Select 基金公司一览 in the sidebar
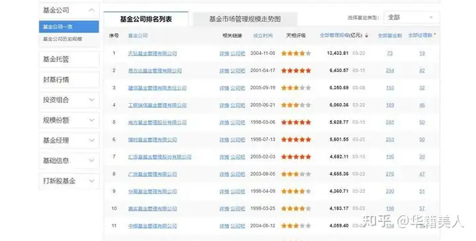Screen dimensions: 476x241 tap(69, 26)
